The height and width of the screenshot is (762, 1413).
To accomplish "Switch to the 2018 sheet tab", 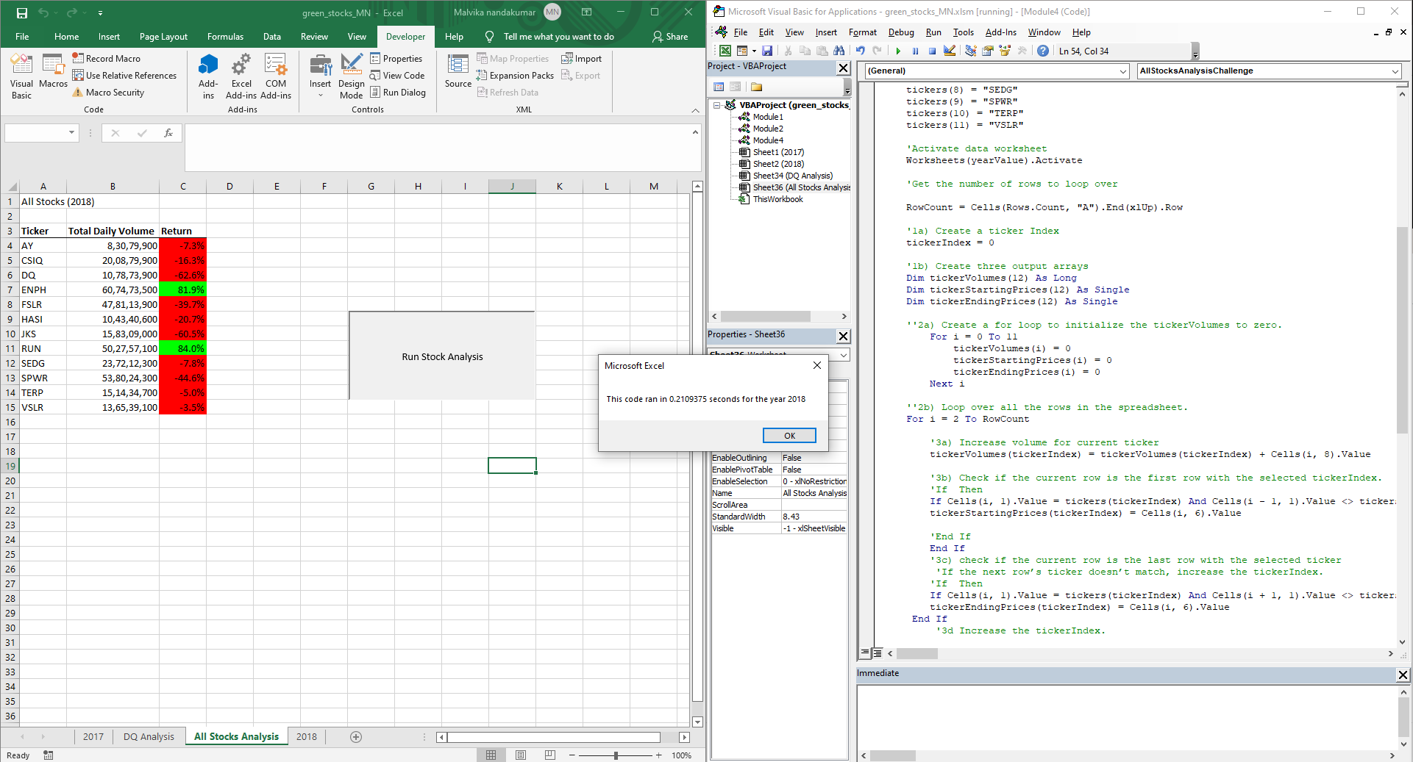I will (x=307, y=737).
